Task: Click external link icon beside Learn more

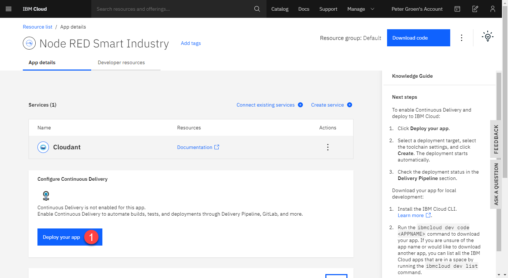Action: click(428, 215)
